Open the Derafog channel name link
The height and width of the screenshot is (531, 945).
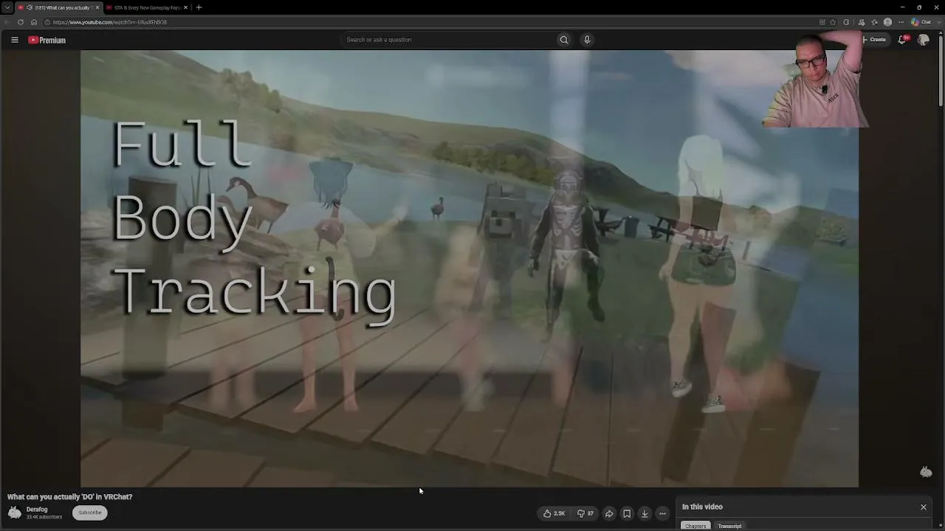coord(37,510)
